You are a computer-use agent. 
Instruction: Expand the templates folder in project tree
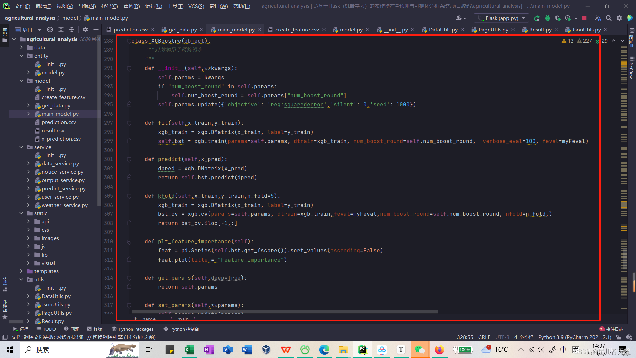click(21, 271)
